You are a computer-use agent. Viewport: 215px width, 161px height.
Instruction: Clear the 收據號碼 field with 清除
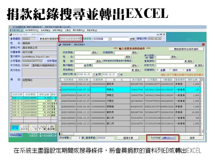pyautogui.click(x=134, y=52)
